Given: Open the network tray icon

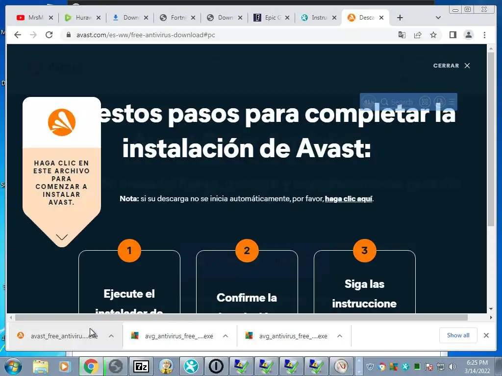Looking at the screenshot, I should (x=441, y=367).
